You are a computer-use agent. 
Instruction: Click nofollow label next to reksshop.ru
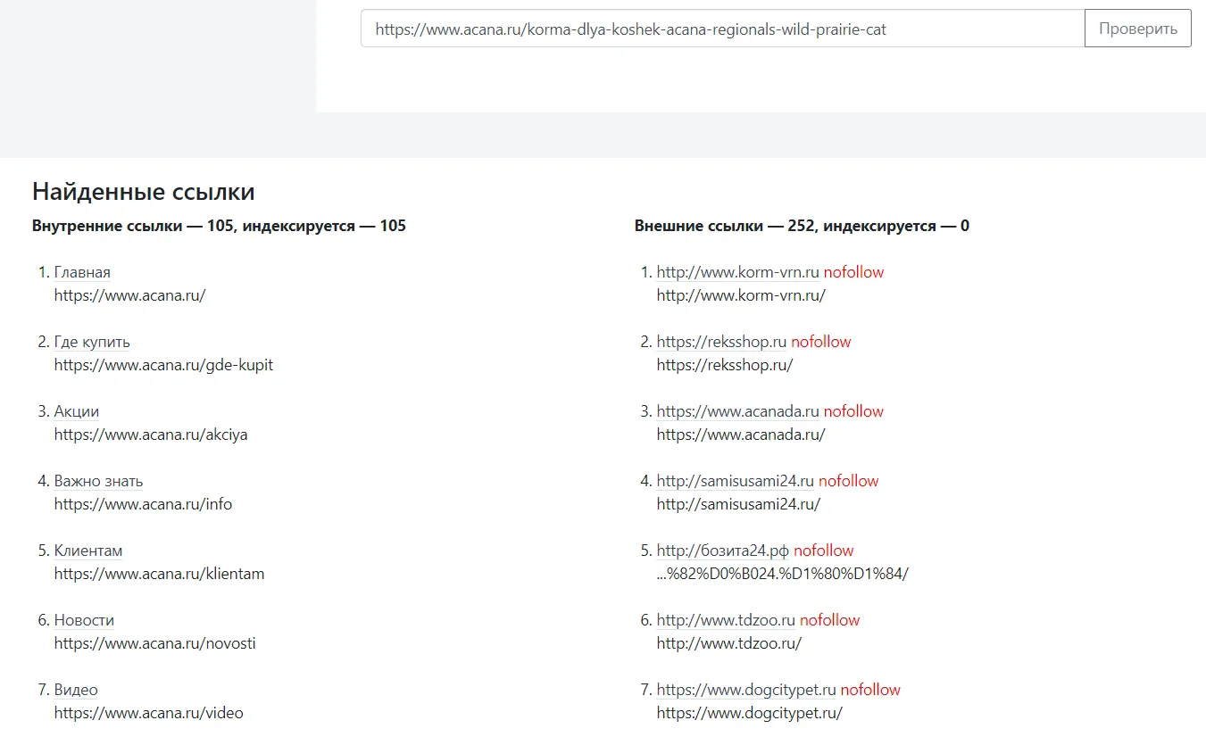tap(821, 342)
